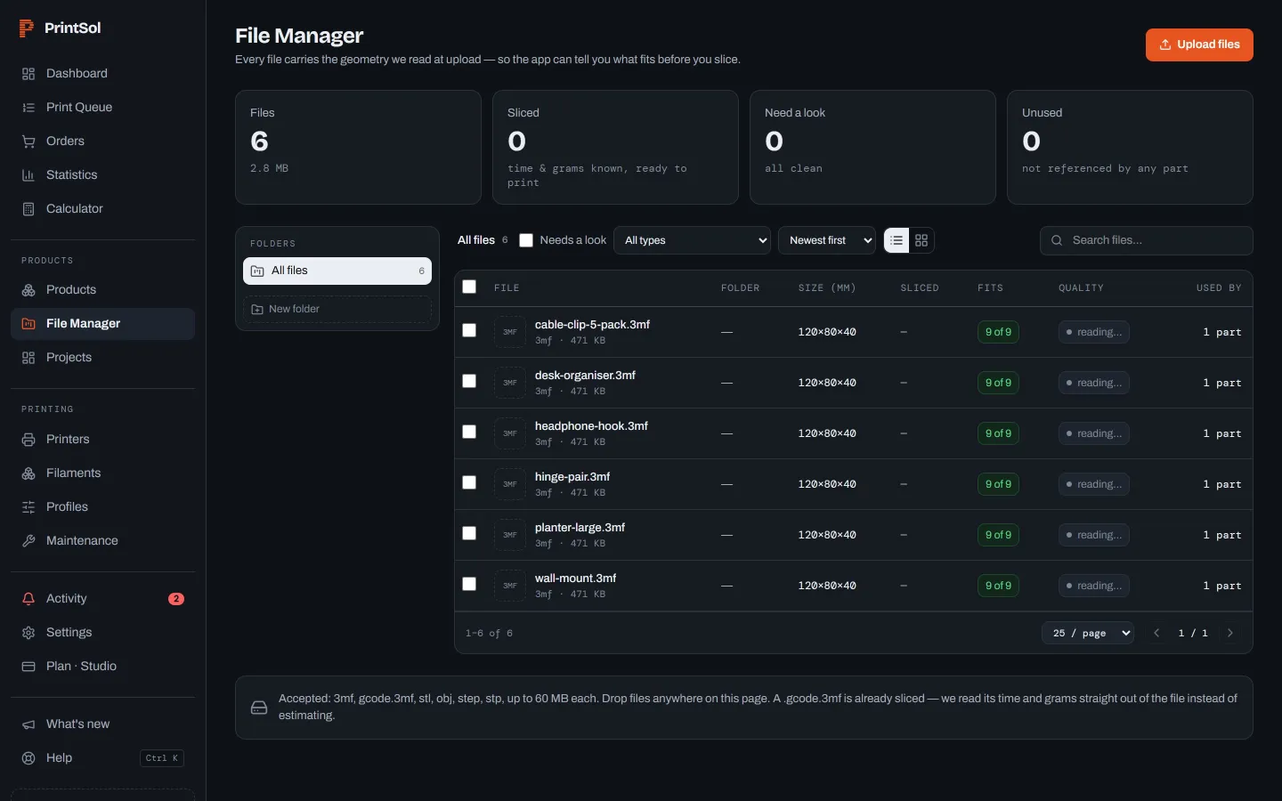Click the Ctrl K shortcut badge
The width and height of the screenshot is (1282, 801).
[x=162, y=758]
